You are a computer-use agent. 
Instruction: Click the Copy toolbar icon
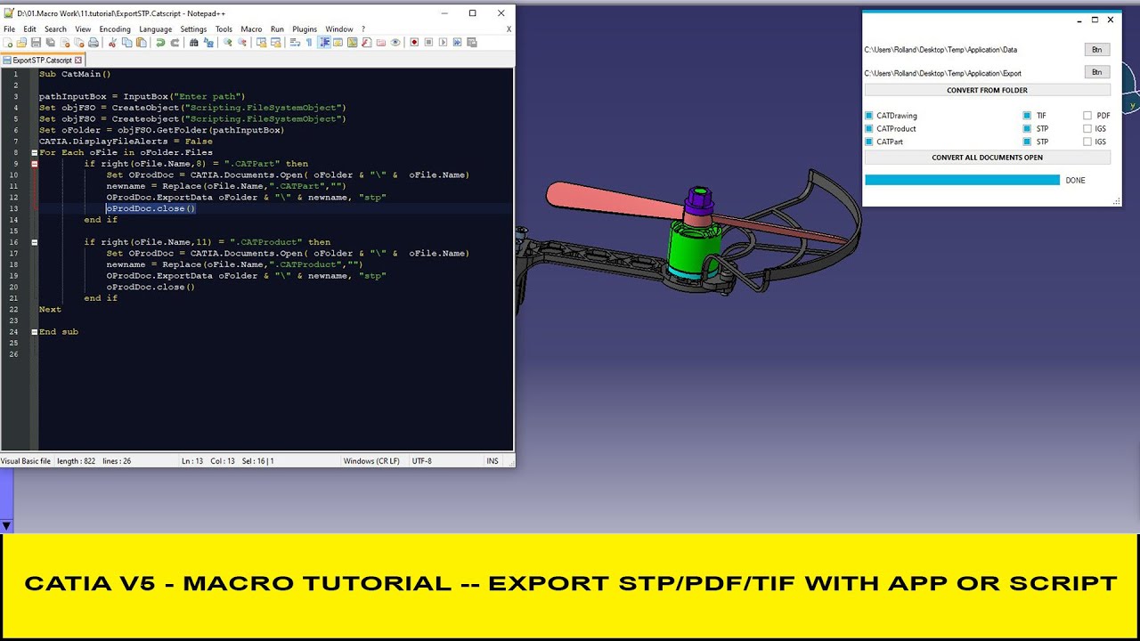pos(126,43)
